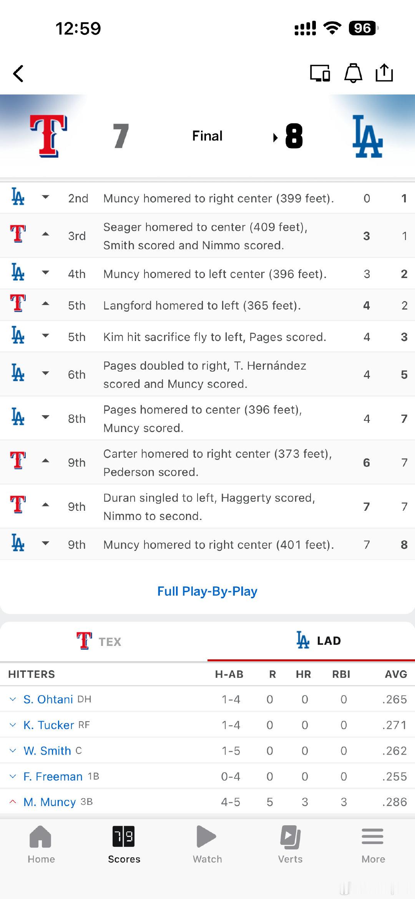Expand W. Smith stats chevron

[x=13, y=751]
